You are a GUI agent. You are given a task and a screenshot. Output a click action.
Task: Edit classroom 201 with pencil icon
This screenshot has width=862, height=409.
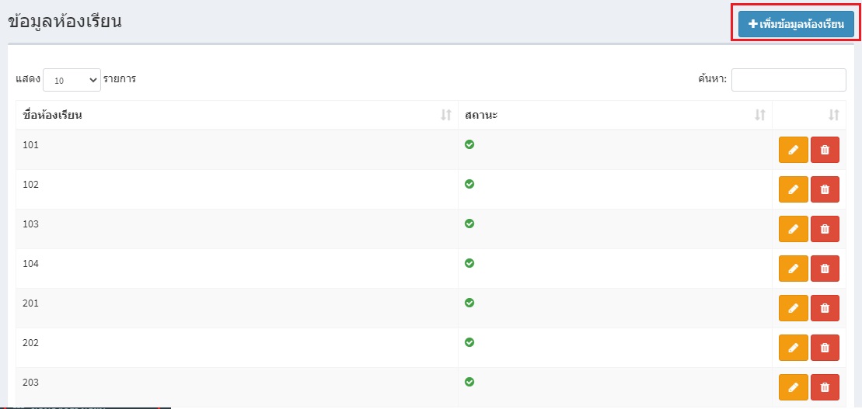(794, 308)
